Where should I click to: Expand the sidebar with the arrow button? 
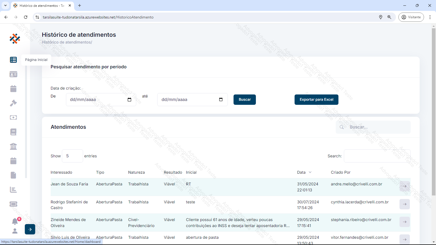(x=30, y=229)
